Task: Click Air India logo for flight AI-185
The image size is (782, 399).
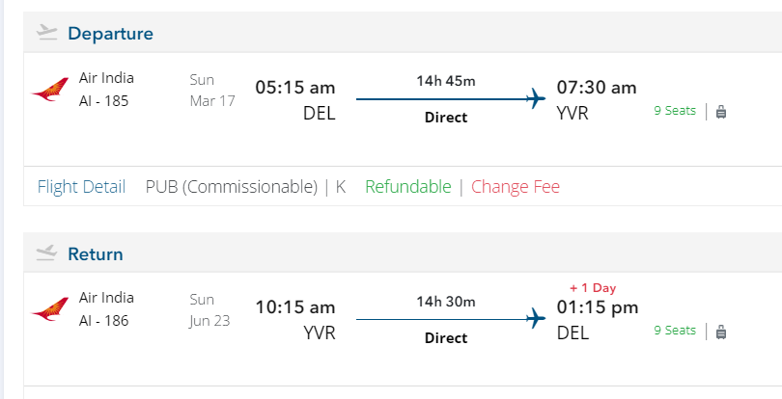Action: [50, 92]
